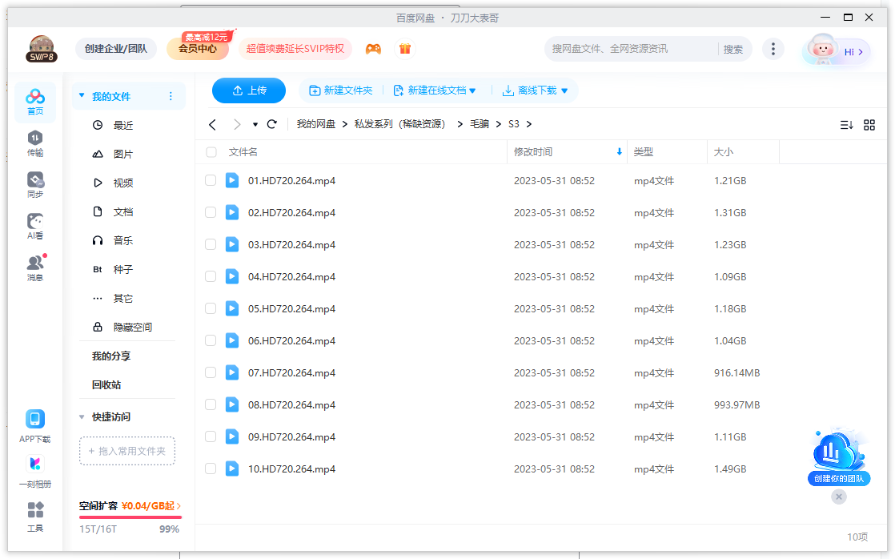
Task: Click the gift box icon
Action: pos(405,49)
